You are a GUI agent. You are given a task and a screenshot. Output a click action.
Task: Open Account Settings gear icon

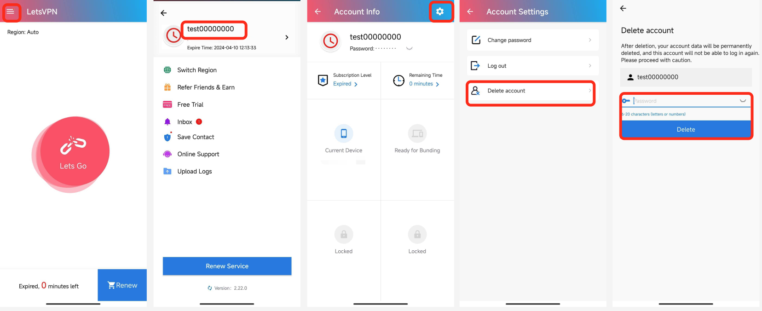440,12
